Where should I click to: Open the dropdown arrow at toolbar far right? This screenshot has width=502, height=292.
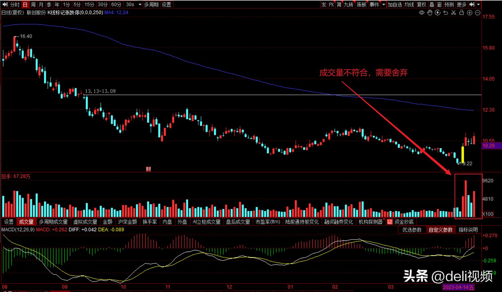[x=478, y=4]
